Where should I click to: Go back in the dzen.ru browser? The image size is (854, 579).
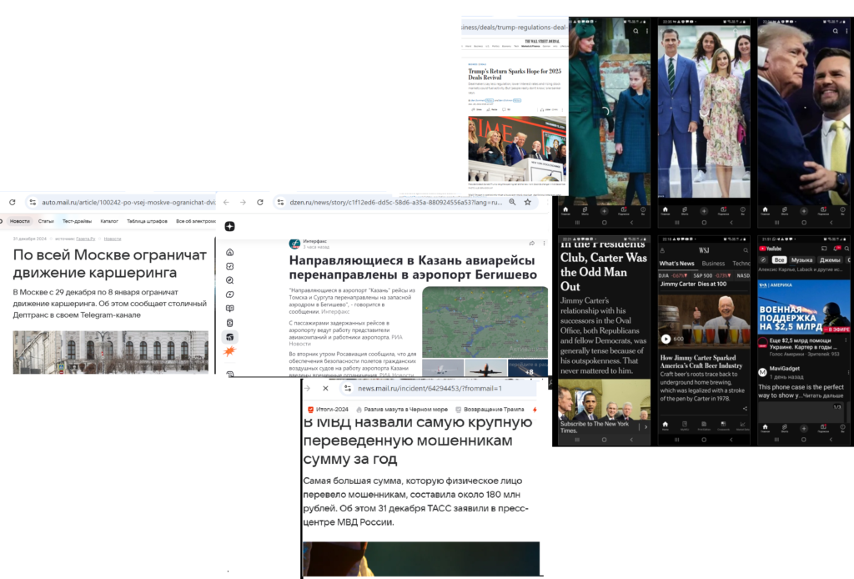(226, 202)
